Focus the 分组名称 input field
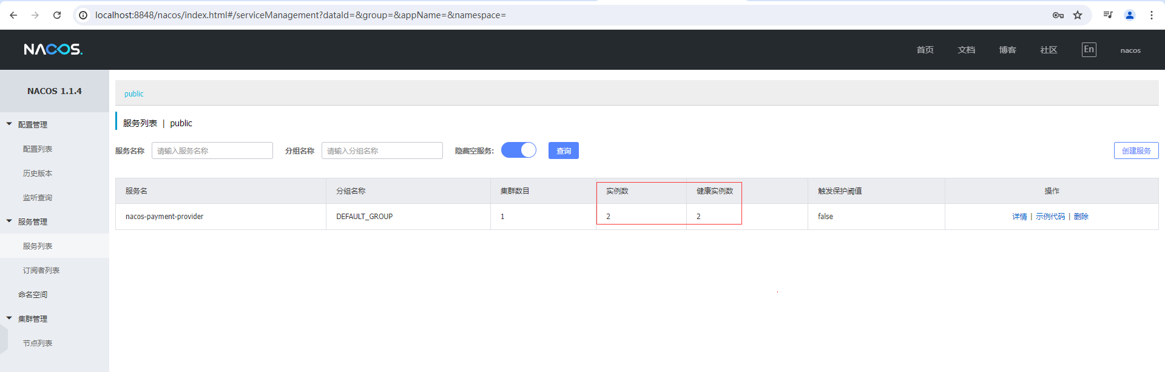The height and width of the screenshot is (372, 1165). [x=382, y=150]
